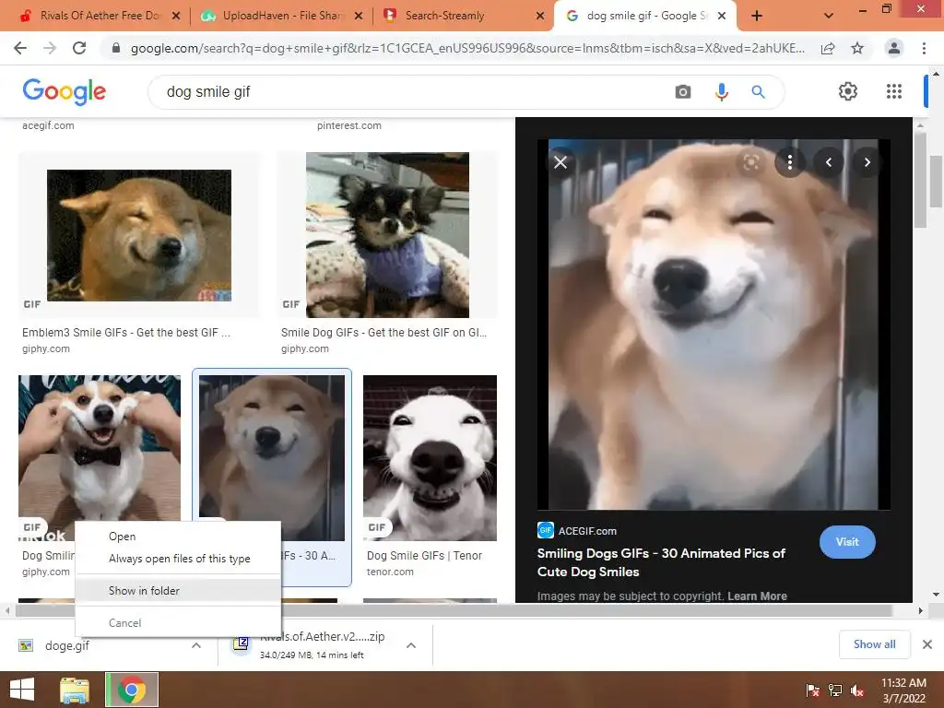
Task: Open File Explorer from the taskbar
Action: click(75, 690)
